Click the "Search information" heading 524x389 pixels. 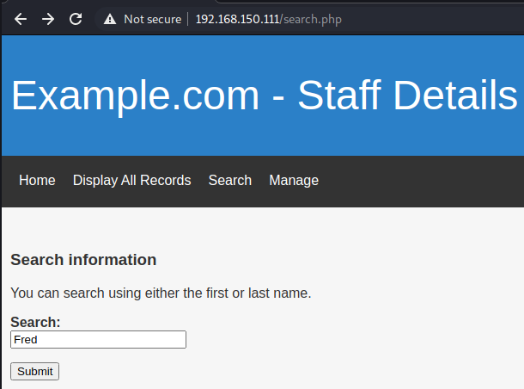(x=83, y=260)
